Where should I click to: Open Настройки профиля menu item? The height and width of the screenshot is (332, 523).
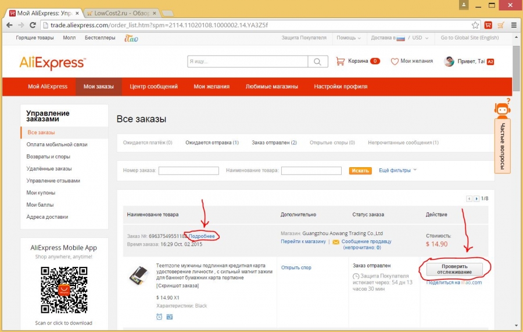coord(341,86)
